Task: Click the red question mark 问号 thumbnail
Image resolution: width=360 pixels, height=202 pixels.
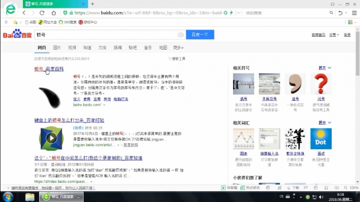Action: pos(321,84)
